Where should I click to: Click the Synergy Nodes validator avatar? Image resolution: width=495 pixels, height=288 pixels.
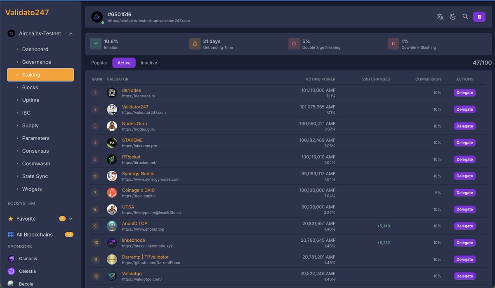112,176
